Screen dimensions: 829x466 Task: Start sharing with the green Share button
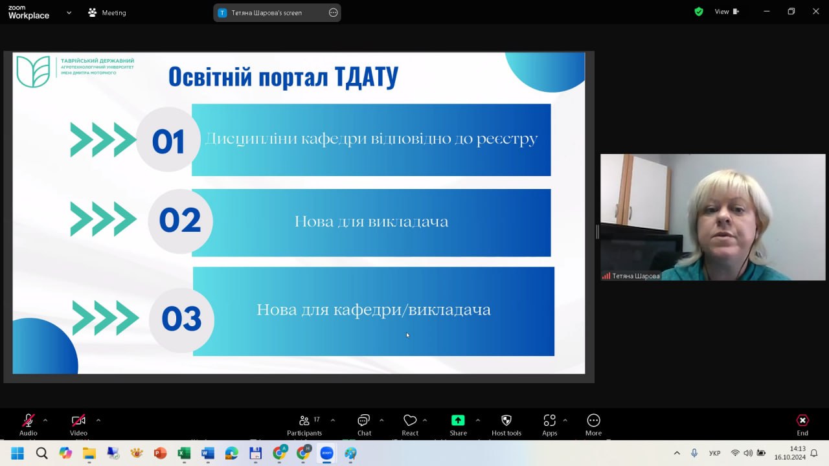point(458,425)
